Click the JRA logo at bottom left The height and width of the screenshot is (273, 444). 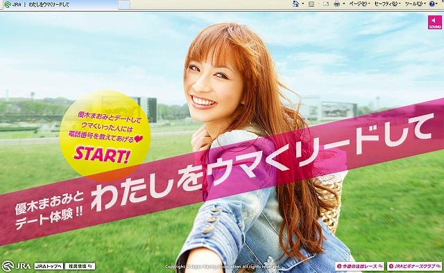(16, 266)
